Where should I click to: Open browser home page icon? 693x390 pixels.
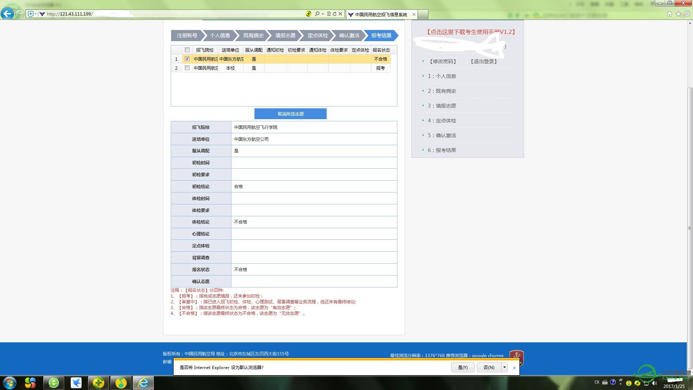pyautogui.click(x=669, y=14)
